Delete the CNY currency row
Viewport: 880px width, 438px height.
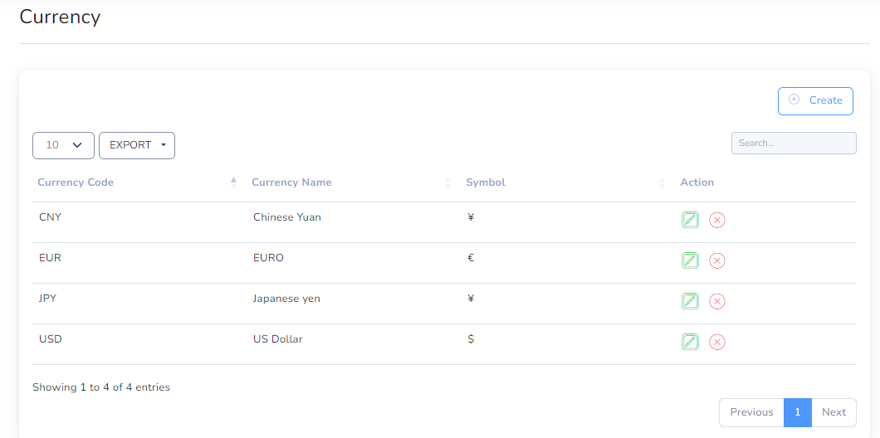pyautogui.click(x=716, y=220)
